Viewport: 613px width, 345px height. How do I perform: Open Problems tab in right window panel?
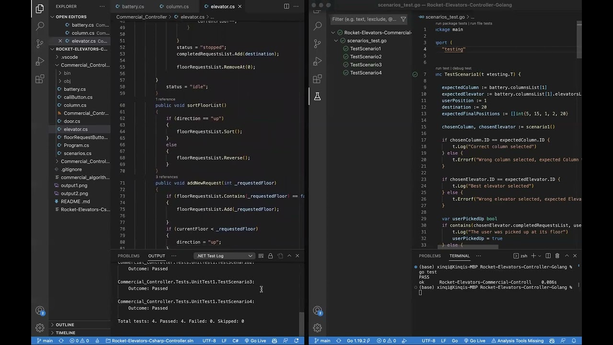(x=430, y=256)
